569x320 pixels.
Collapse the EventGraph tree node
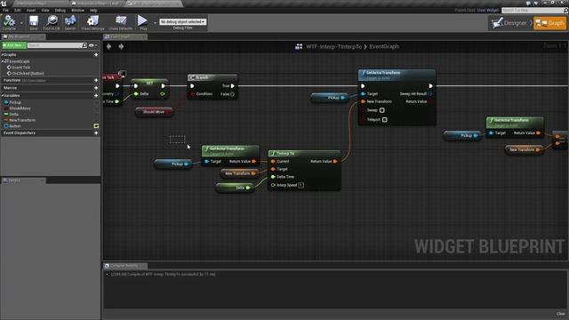click(3, 61)
